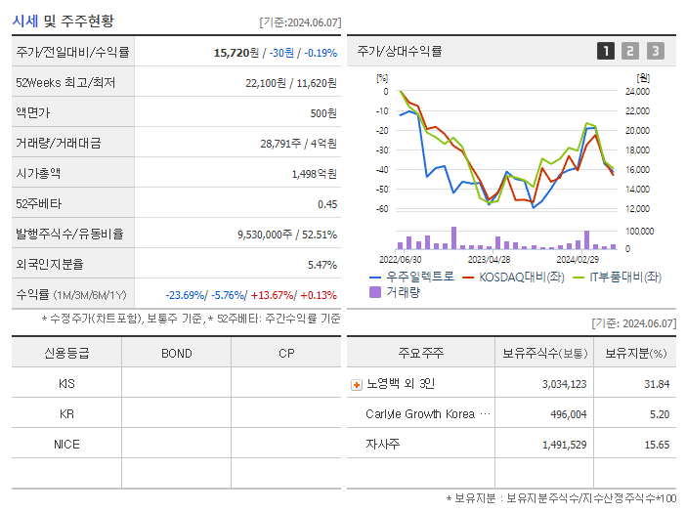Screen dimensions: 686x513
Task: Click the 1Y return +0.13%
Action: point(319,295)
